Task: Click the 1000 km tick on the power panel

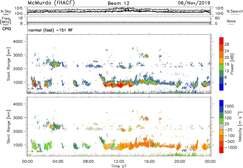Action: tap(18, 82)
